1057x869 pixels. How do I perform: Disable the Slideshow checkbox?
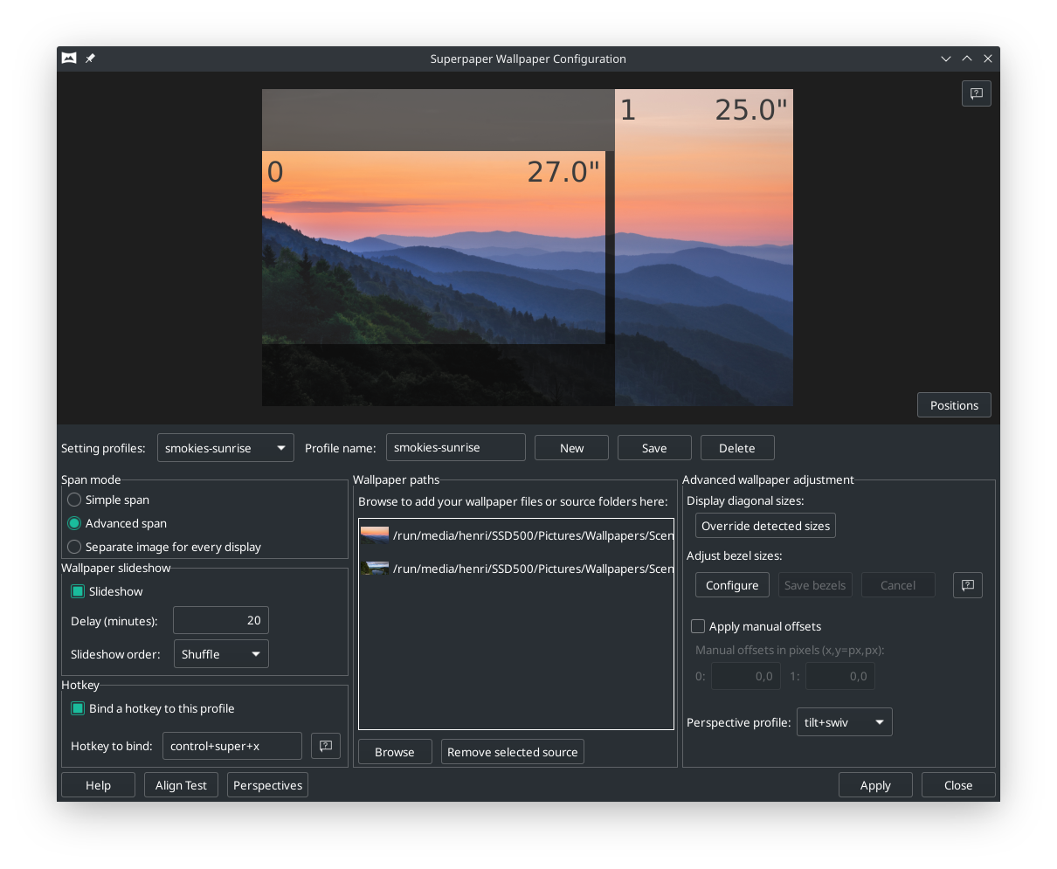pyautogui.click(x=78, y=591)
